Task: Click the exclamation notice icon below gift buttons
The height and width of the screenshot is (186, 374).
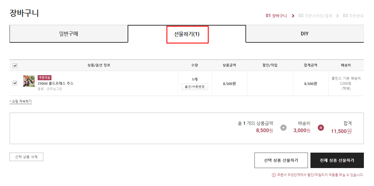Action: coord(274,175)
